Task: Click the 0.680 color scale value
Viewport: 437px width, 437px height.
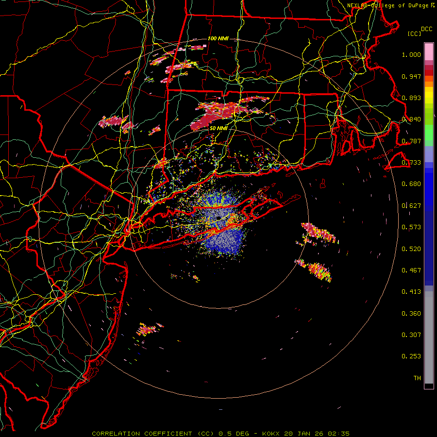Action: coord(411,184)
